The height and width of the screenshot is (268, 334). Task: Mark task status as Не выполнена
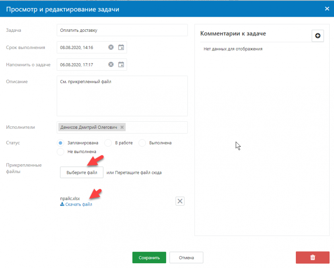click(60, 151)
